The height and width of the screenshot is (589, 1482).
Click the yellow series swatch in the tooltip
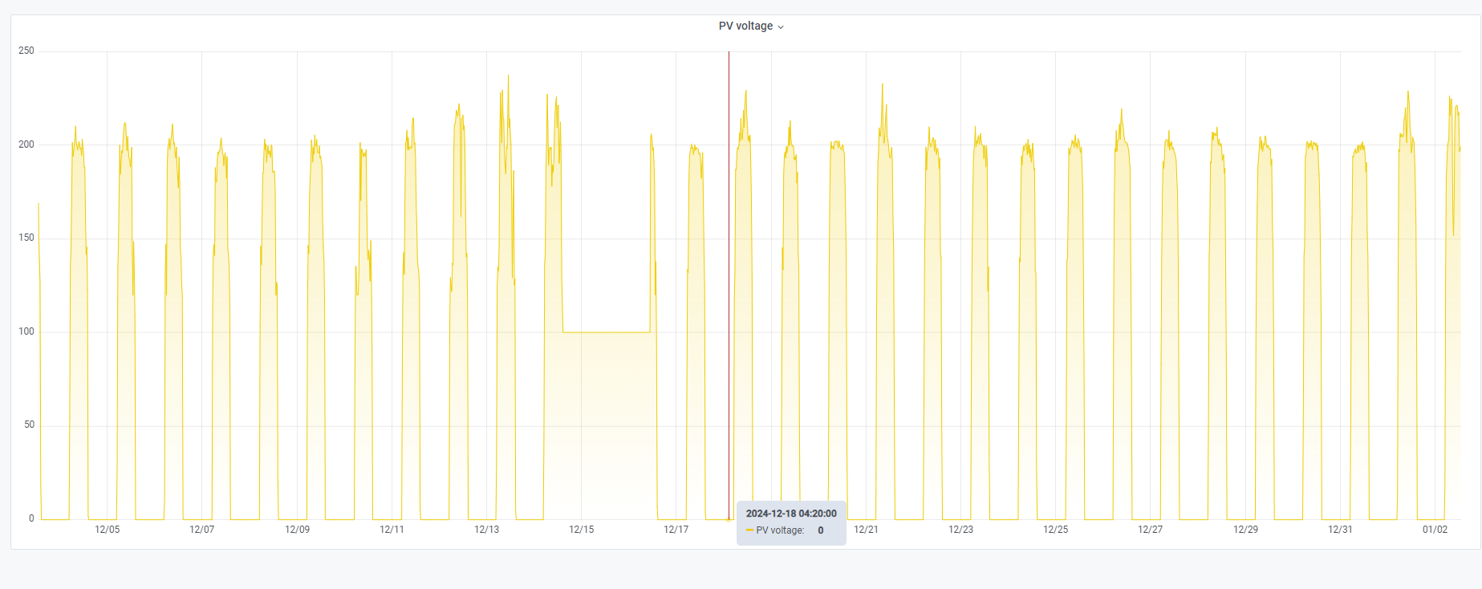749,530
